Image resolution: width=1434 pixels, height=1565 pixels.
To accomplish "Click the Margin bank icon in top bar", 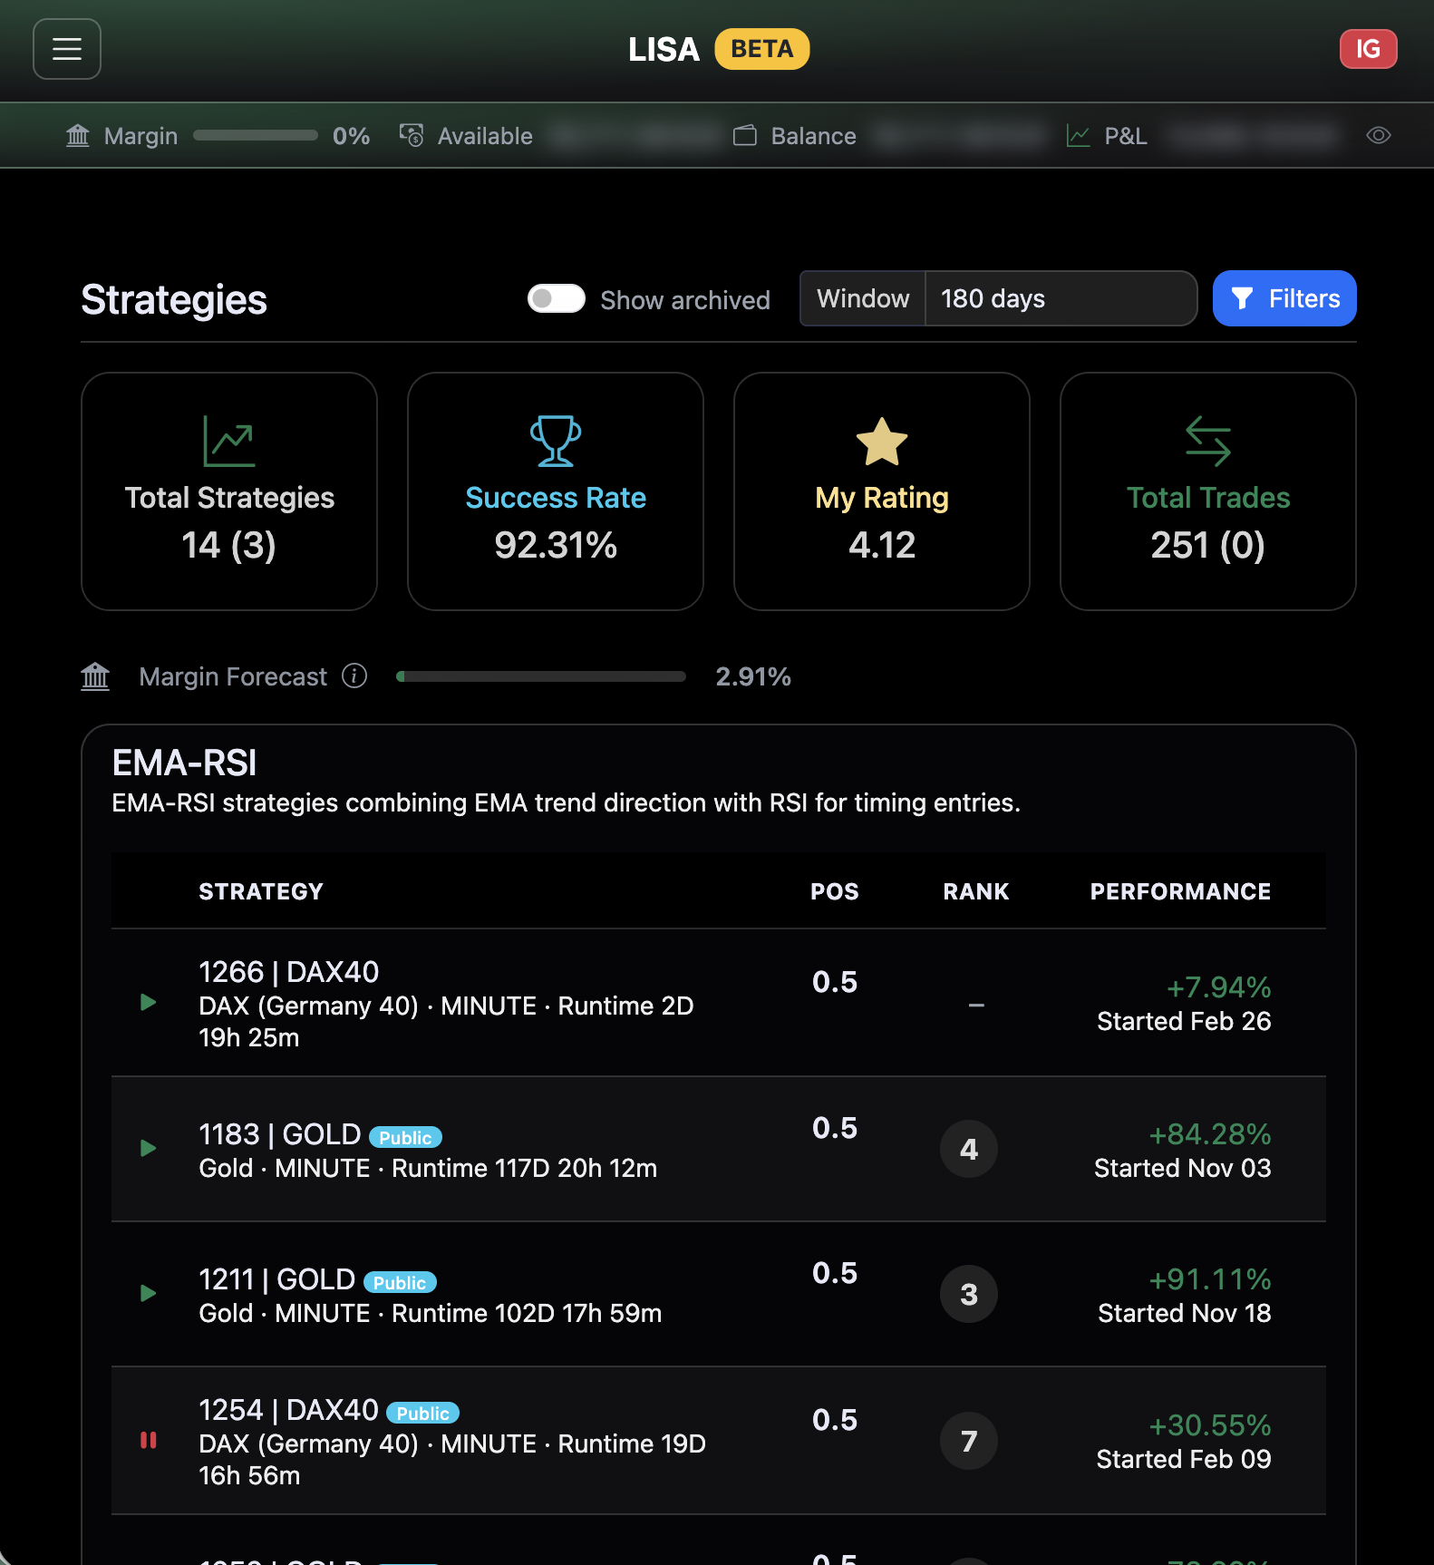I will [78, 136].
